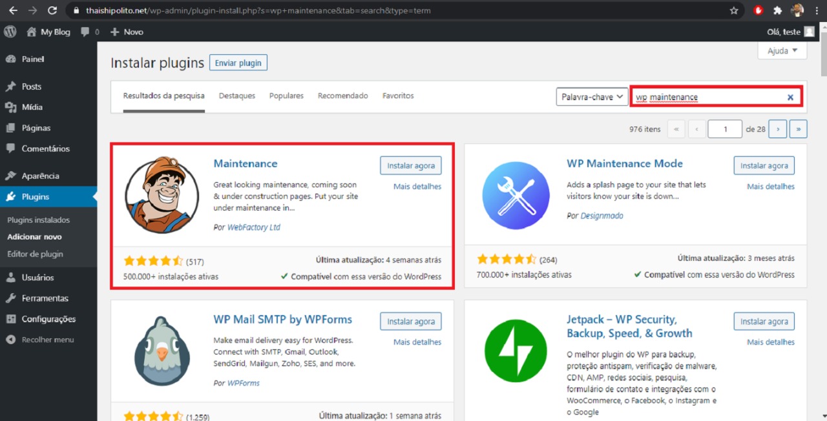Click the Enviar plugin button

click(238, 63)
